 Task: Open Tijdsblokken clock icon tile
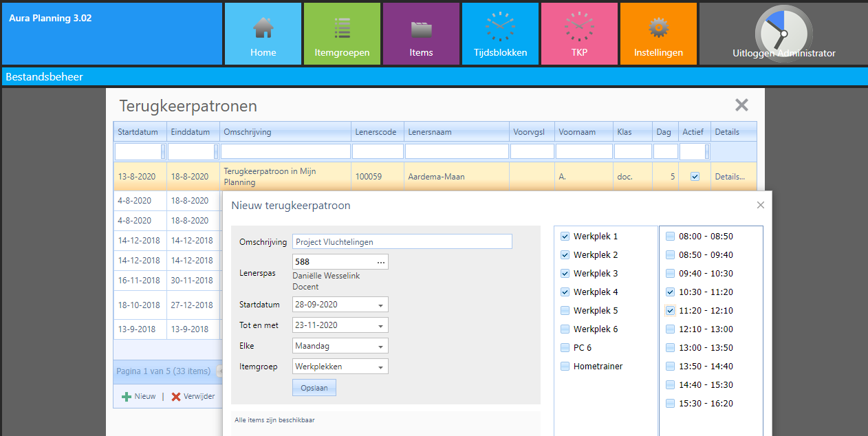click(x=500, y=34)
